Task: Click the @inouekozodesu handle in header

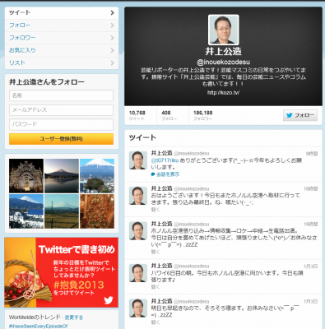Action: 223,62
